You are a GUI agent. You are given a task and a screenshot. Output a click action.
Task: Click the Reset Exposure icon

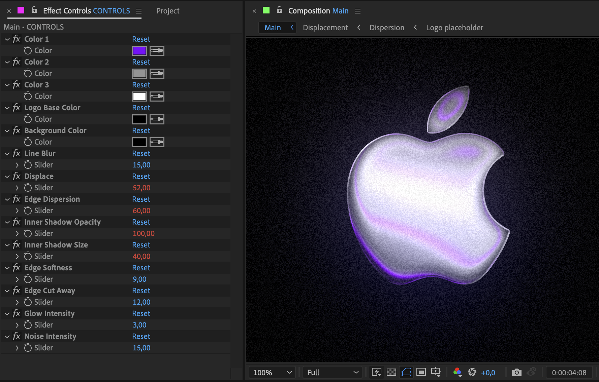tap(472, 372)
